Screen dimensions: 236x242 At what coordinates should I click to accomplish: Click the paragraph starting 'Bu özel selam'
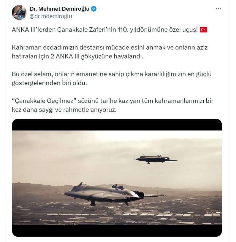click(112, 79)
